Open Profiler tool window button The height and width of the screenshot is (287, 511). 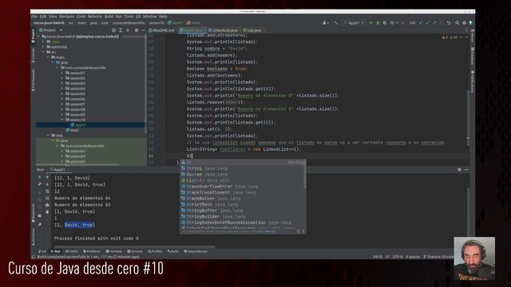155,251
